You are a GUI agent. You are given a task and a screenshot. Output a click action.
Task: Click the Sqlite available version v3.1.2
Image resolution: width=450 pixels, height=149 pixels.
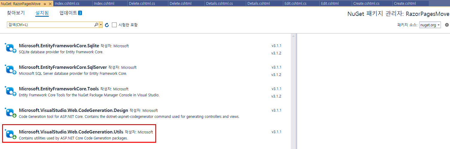276,53
